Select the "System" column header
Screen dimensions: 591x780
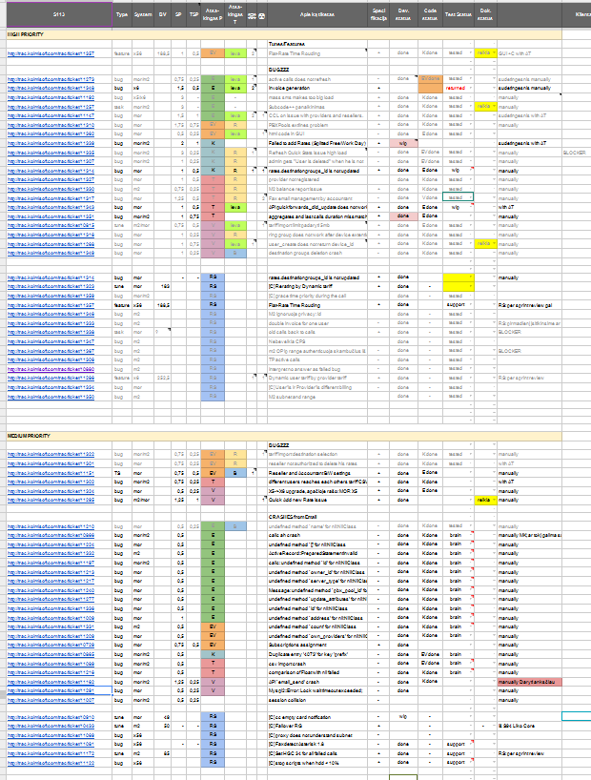143,15
